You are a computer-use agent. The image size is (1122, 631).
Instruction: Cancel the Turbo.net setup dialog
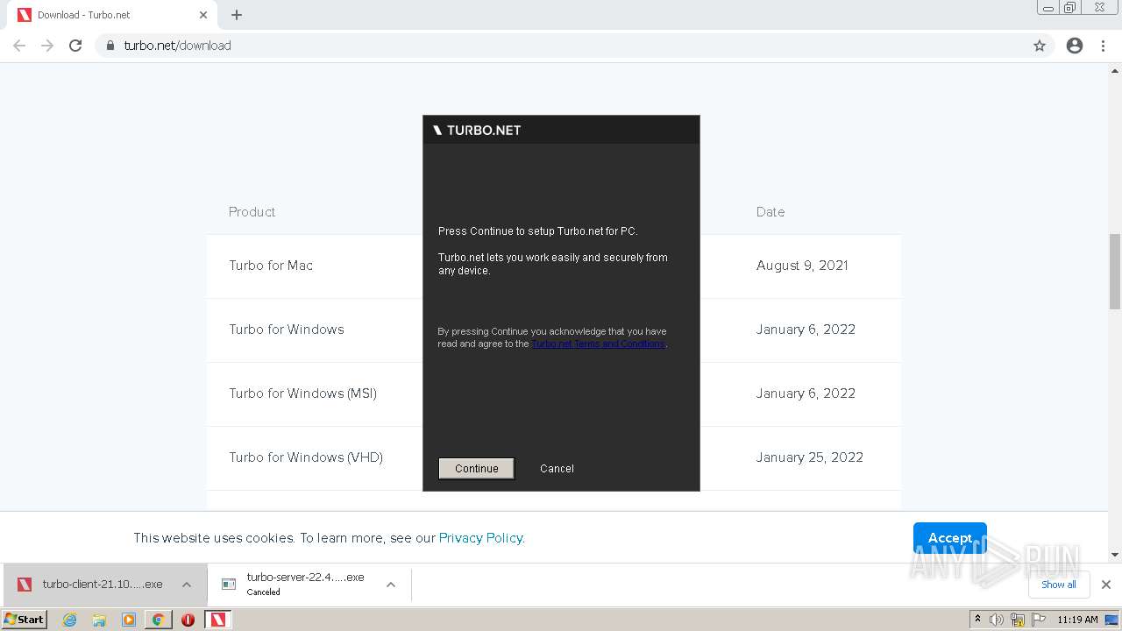557,468
